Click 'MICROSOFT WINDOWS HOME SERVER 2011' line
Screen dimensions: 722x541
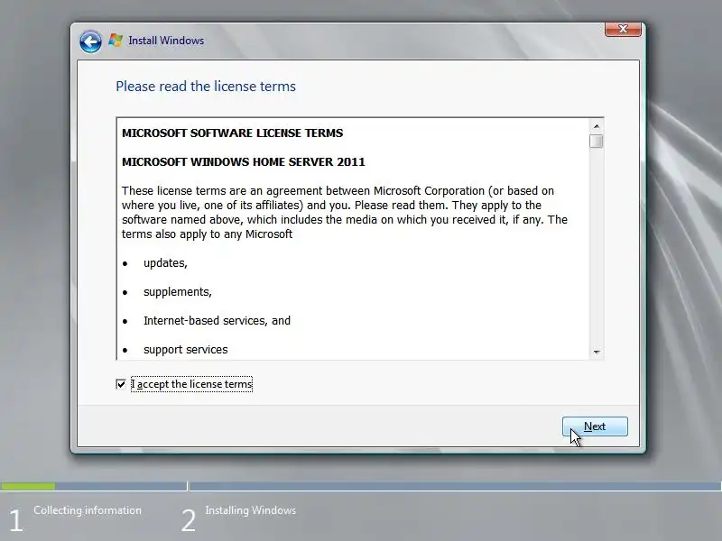(x=243, y=162)
